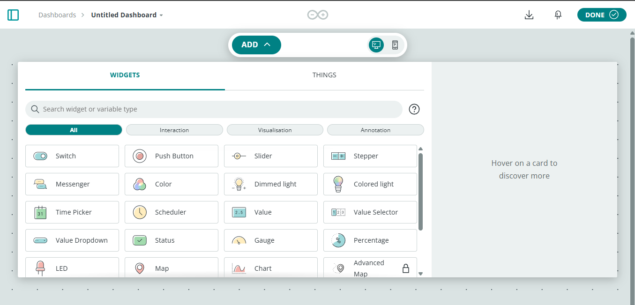This screenshot has height=305, width=635.
Task: Collapse the ADD menu
Action: [x=256, y=45]
